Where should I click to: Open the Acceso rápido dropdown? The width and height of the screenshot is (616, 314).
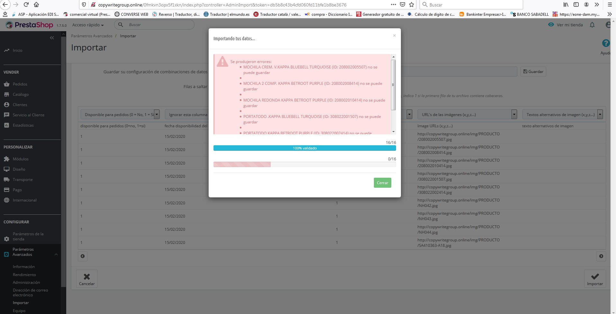click(88, 25)
